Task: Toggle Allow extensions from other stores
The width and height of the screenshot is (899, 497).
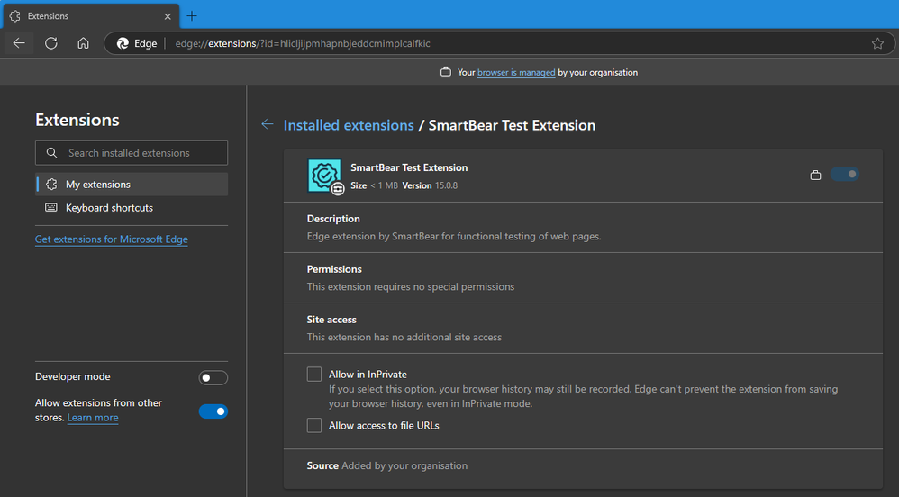Action: (213, 411)
